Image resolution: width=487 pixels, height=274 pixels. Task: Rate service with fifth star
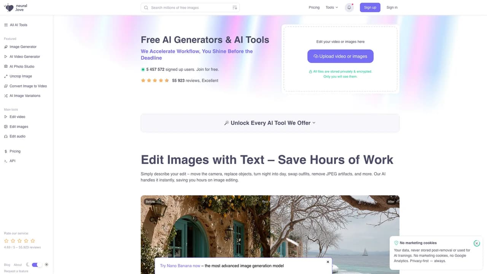click(x=33, y=241)
